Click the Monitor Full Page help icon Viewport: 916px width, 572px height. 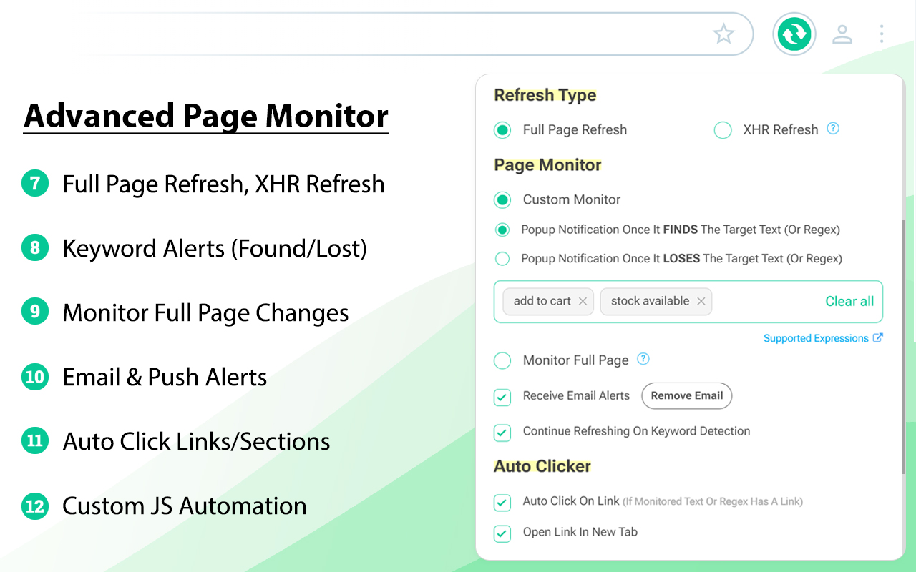coord(643,360)
